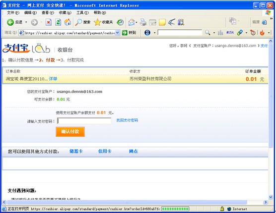Open the File (文件) menu
The width and height of the screenshot is (276, 213).
[13, 13]
